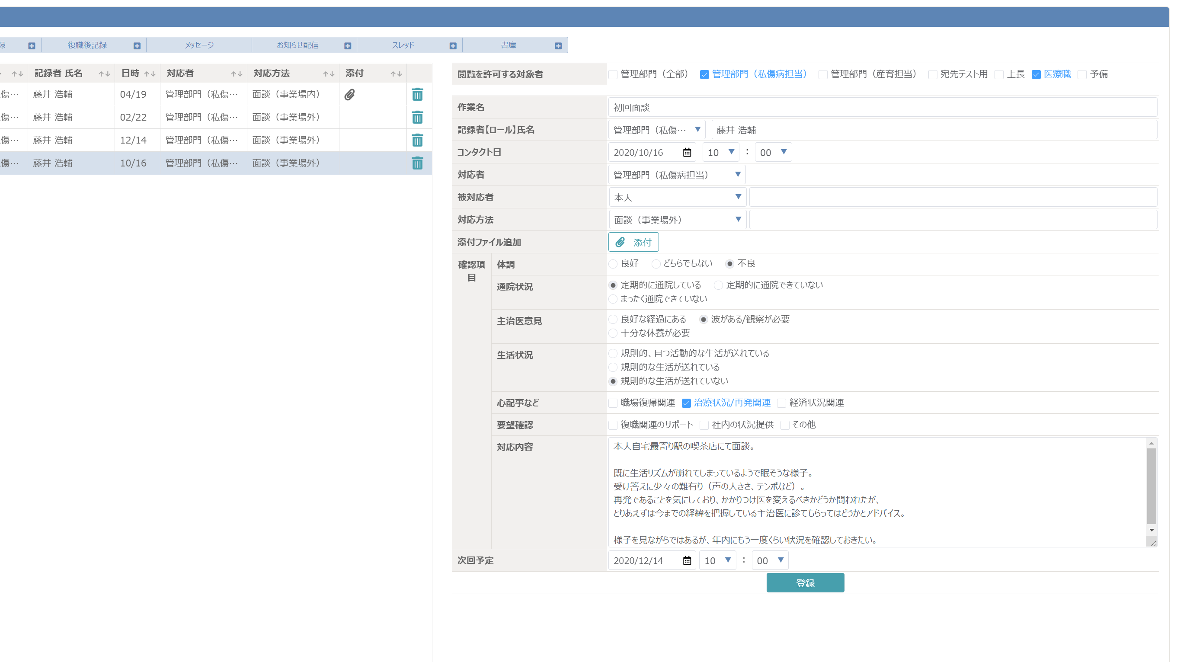Uncheck the 医療職 checkbox

(x=1036, y=74)
